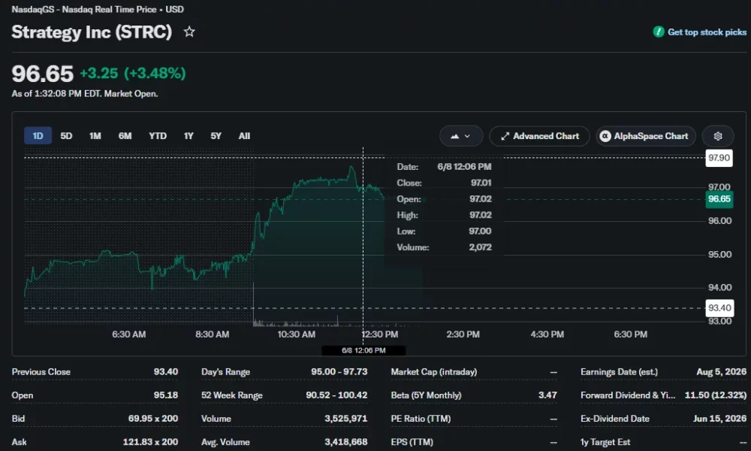Screen dimensions: 751x451
Task: Click the Earnings Date value Aug 5, 2026
Action: [721, 372]
